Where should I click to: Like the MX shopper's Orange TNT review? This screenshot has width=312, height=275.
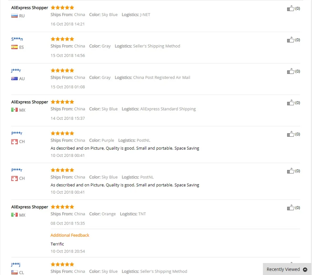pos(291,207)
